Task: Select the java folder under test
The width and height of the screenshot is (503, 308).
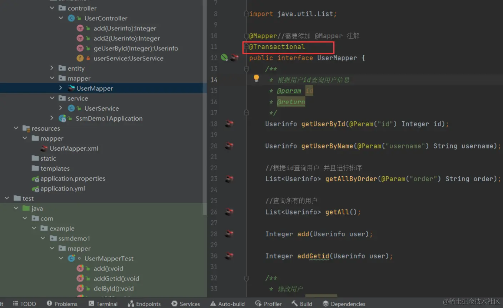Action: pyautogui.click(x=37, y=208)
